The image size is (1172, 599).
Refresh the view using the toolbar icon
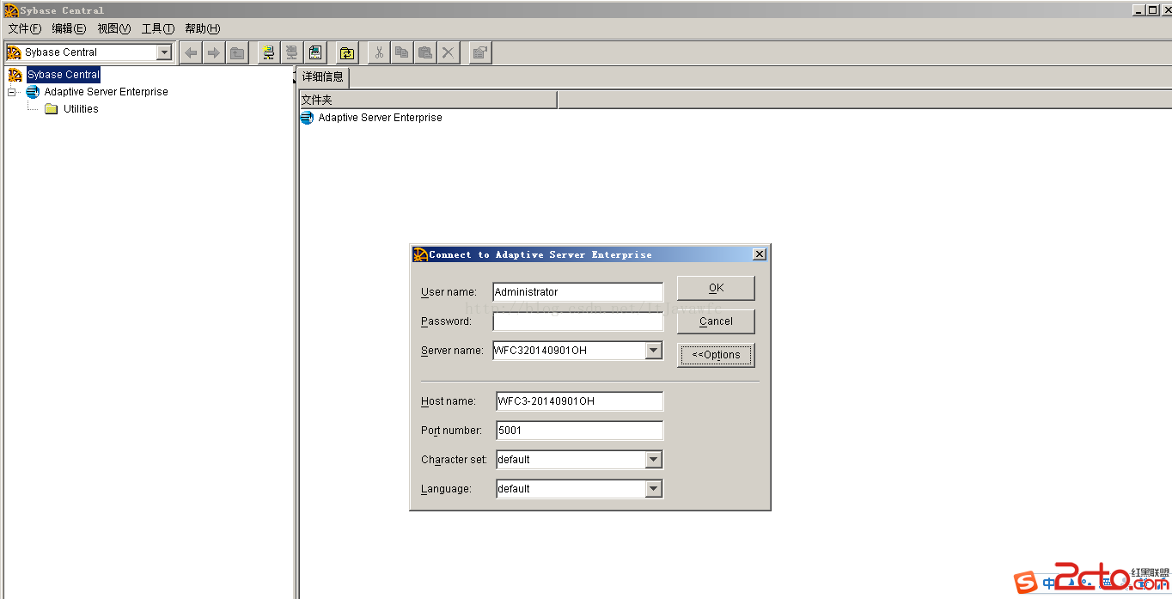click(346, 52)
